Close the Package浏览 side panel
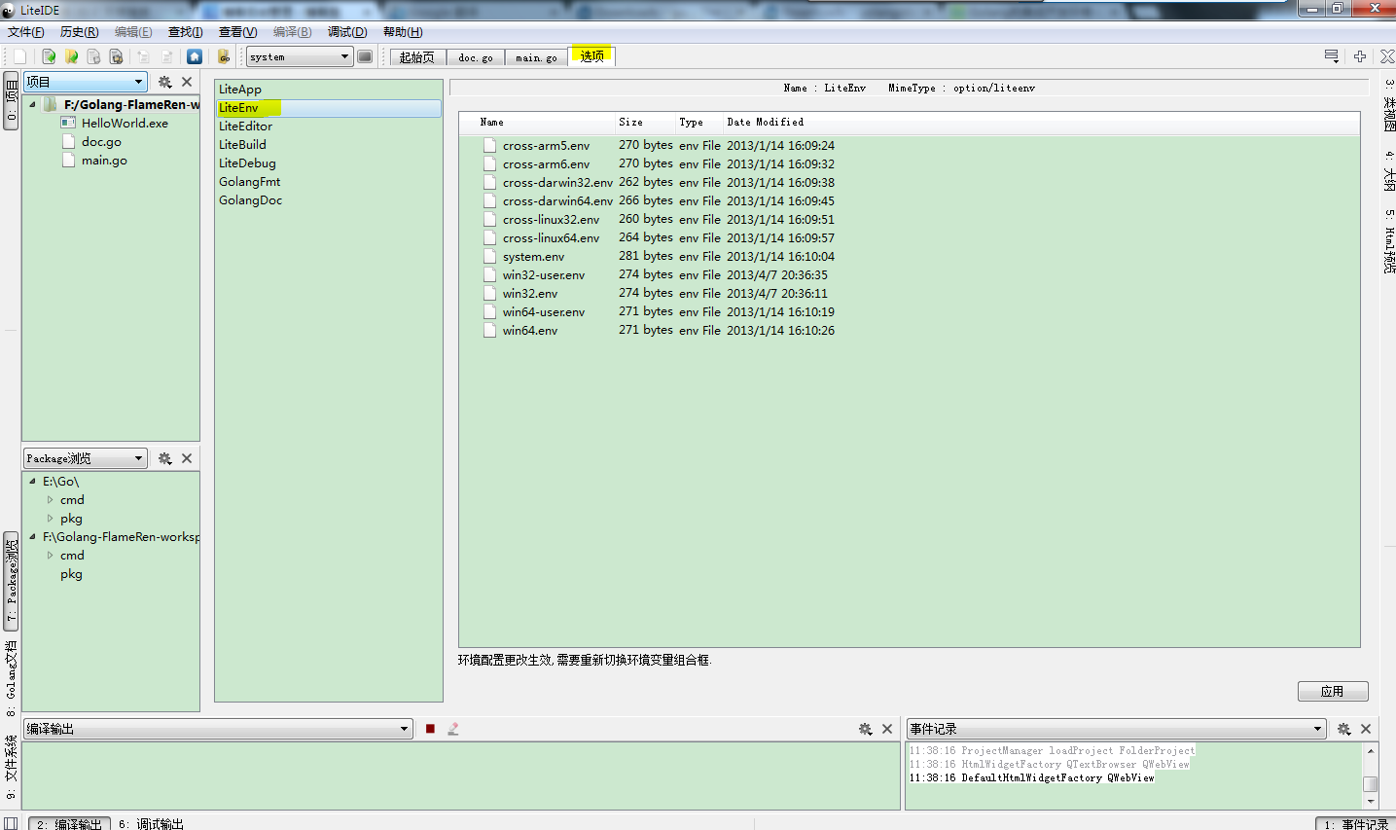The height and width of the screenshot is (830, 1396). (x=188, y=458)
